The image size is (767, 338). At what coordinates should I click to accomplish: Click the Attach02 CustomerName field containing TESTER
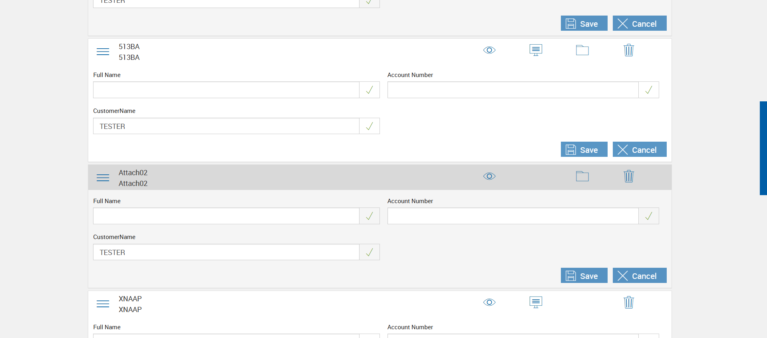click(x=226, y=252)
